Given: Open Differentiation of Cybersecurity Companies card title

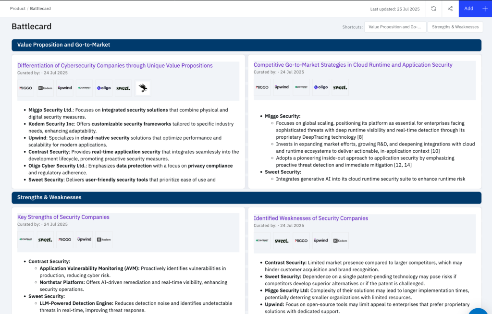Looking at the screenshot, I should coord(115,66).
